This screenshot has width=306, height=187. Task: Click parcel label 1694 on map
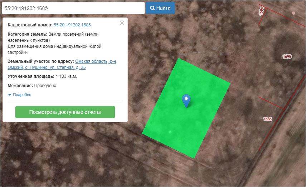click(x=261, y=11)
